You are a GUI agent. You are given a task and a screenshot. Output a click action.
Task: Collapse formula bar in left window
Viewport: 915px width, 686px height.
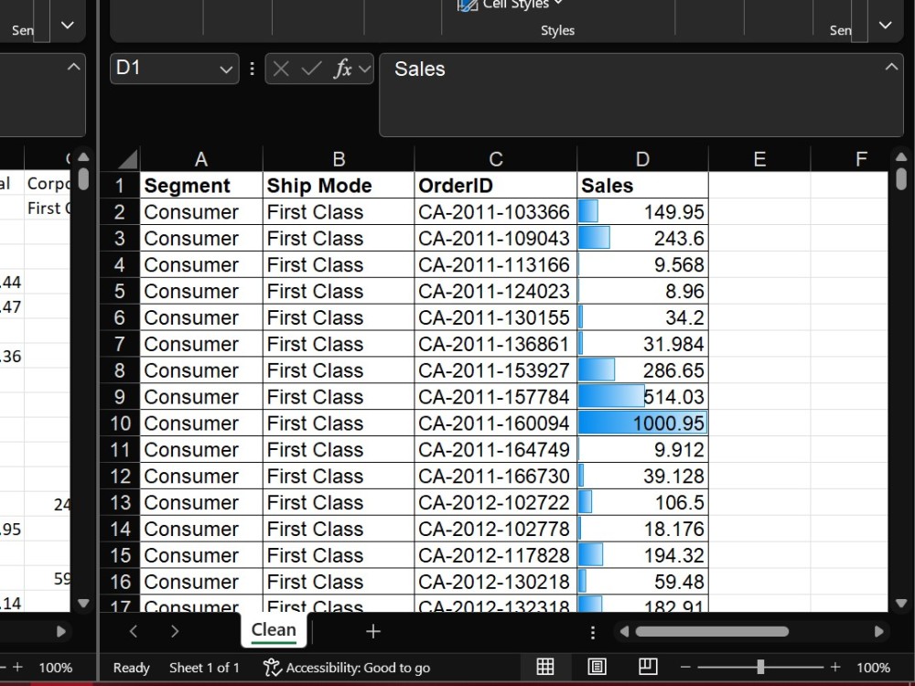(73, 67)
